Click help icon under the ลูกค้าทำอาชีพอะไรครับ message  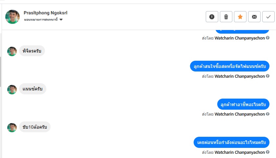[x=268, y=114]
